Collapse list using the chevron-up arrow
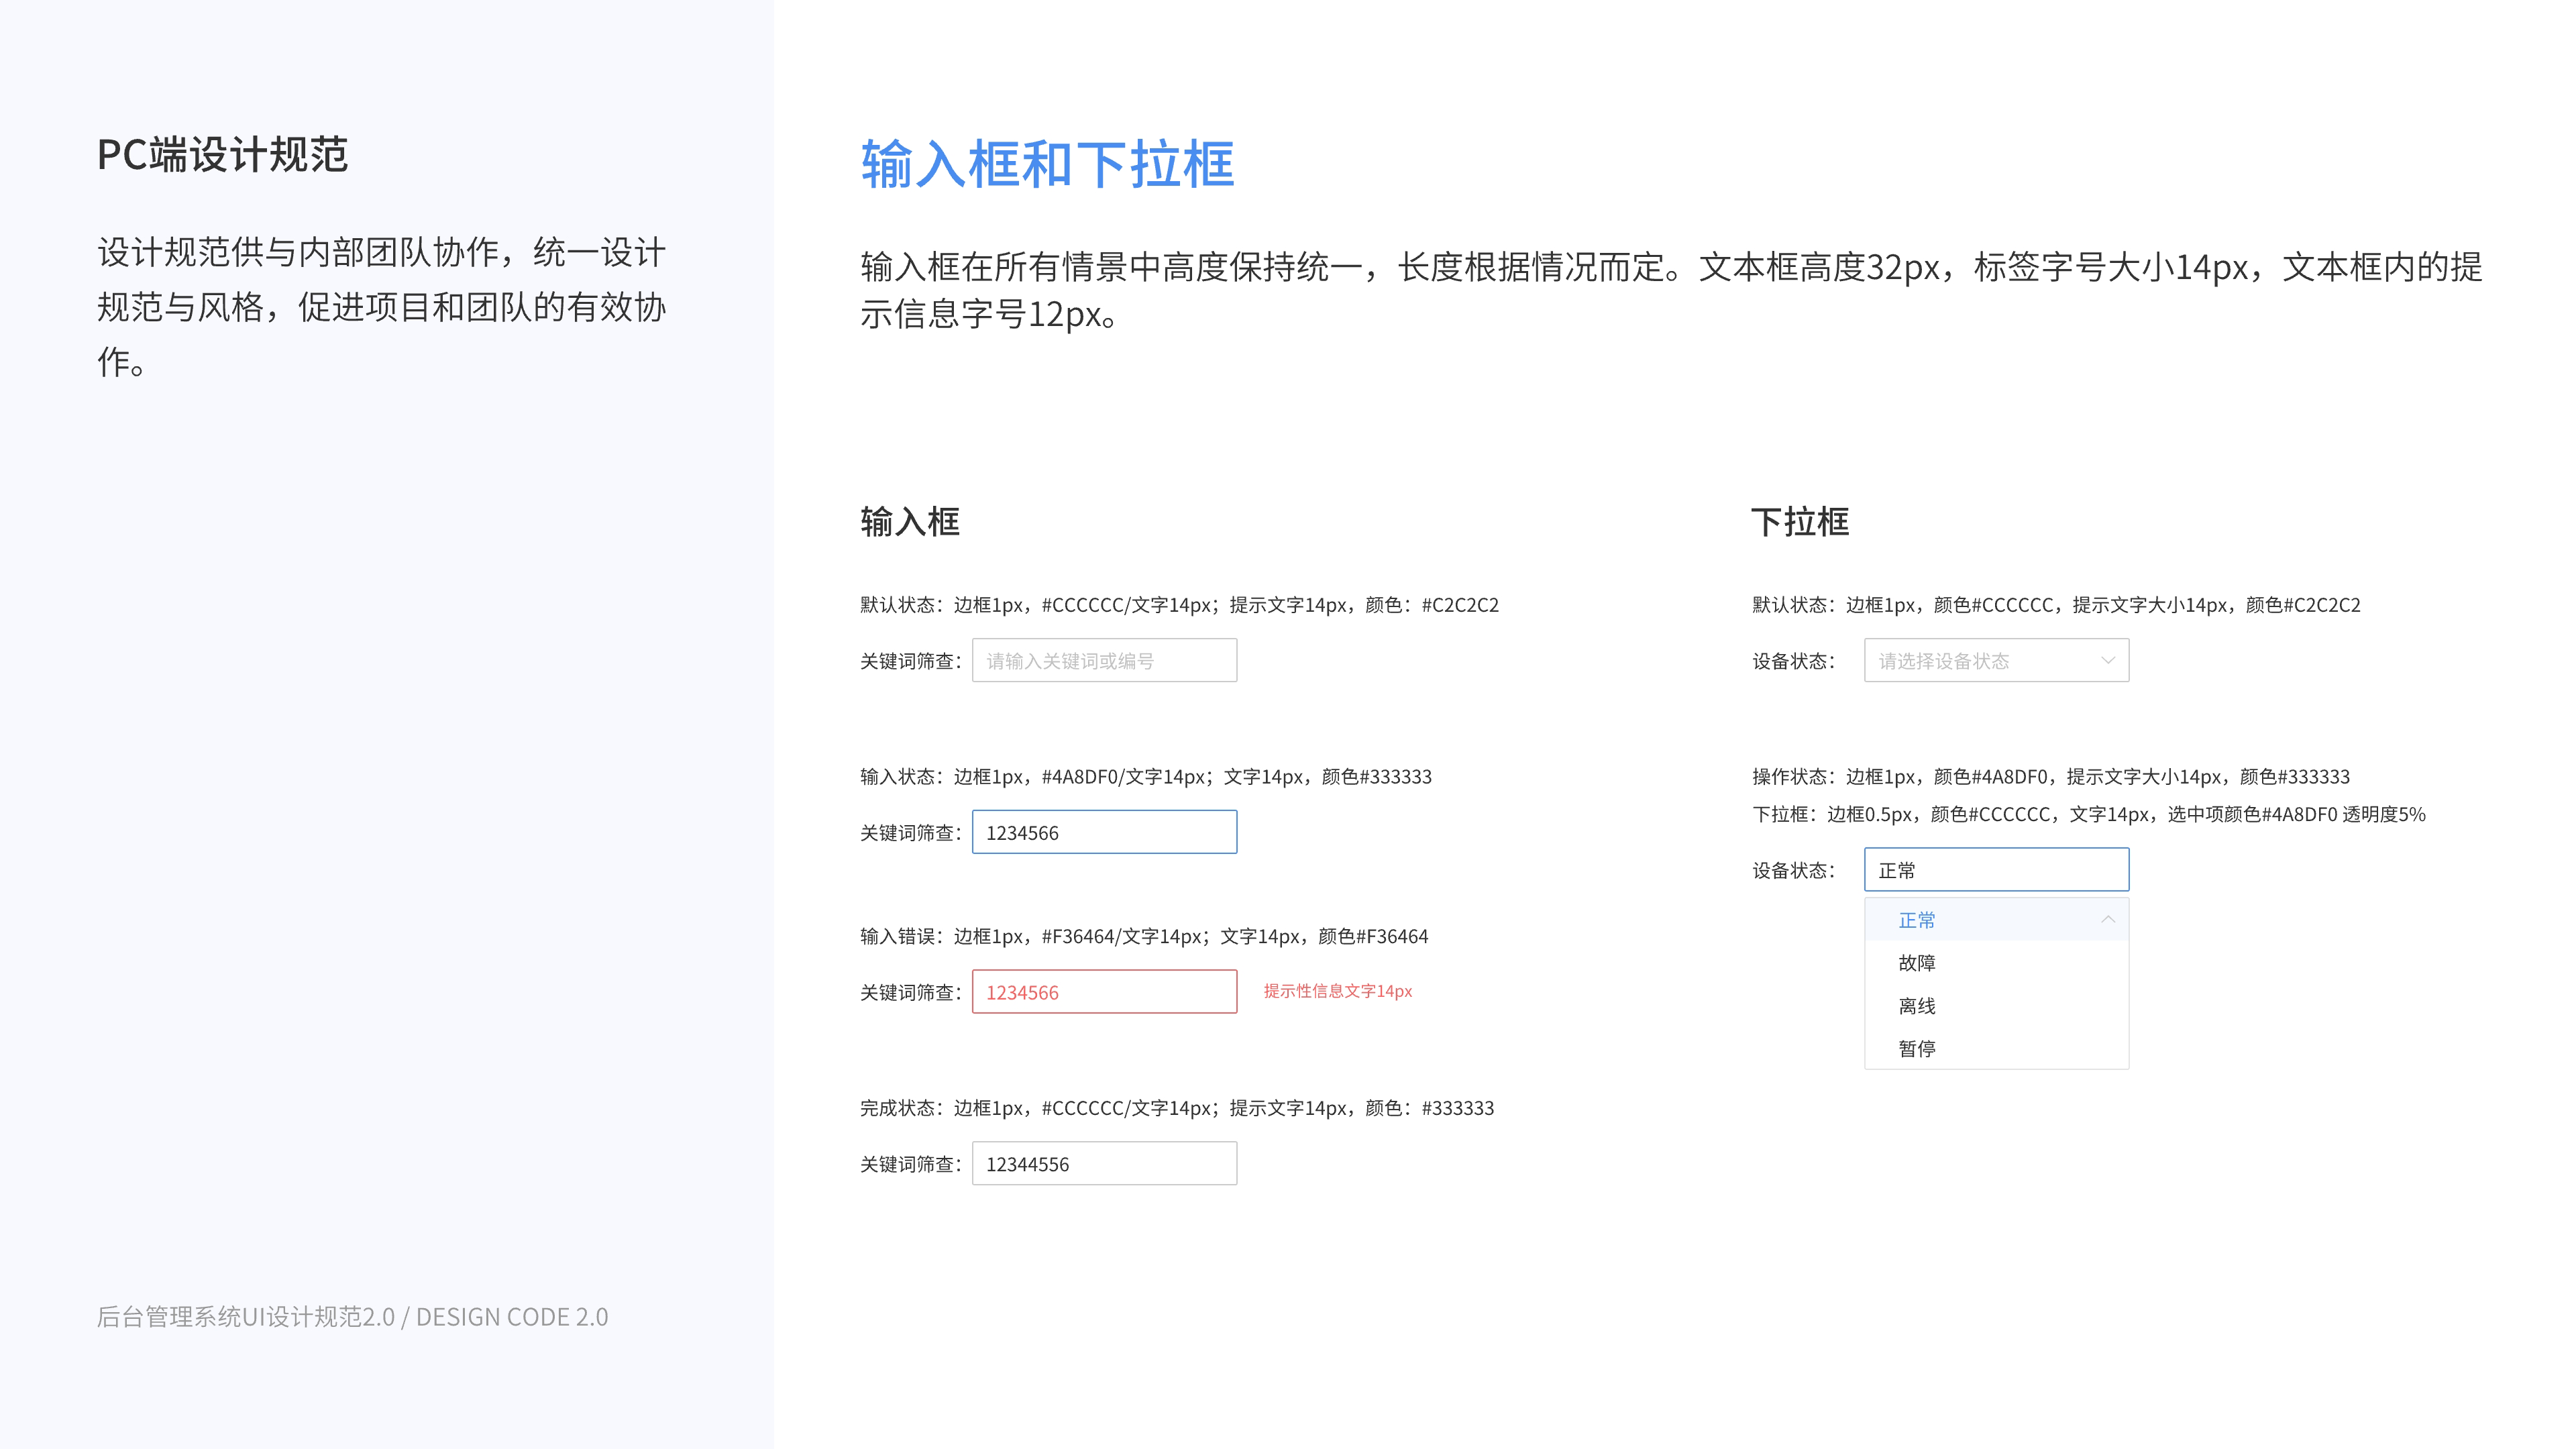The width and height of the screenshot is (2576, 1449). 2108,919
